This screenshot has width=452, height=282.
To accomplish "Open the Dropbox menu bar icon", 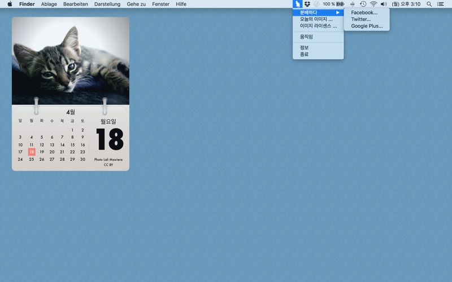I will [307, 4].
